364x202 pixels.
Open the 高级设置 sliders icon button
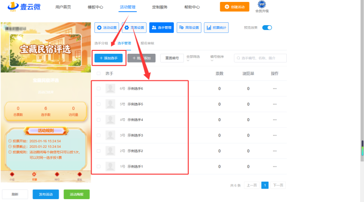(x=189, y=28)
